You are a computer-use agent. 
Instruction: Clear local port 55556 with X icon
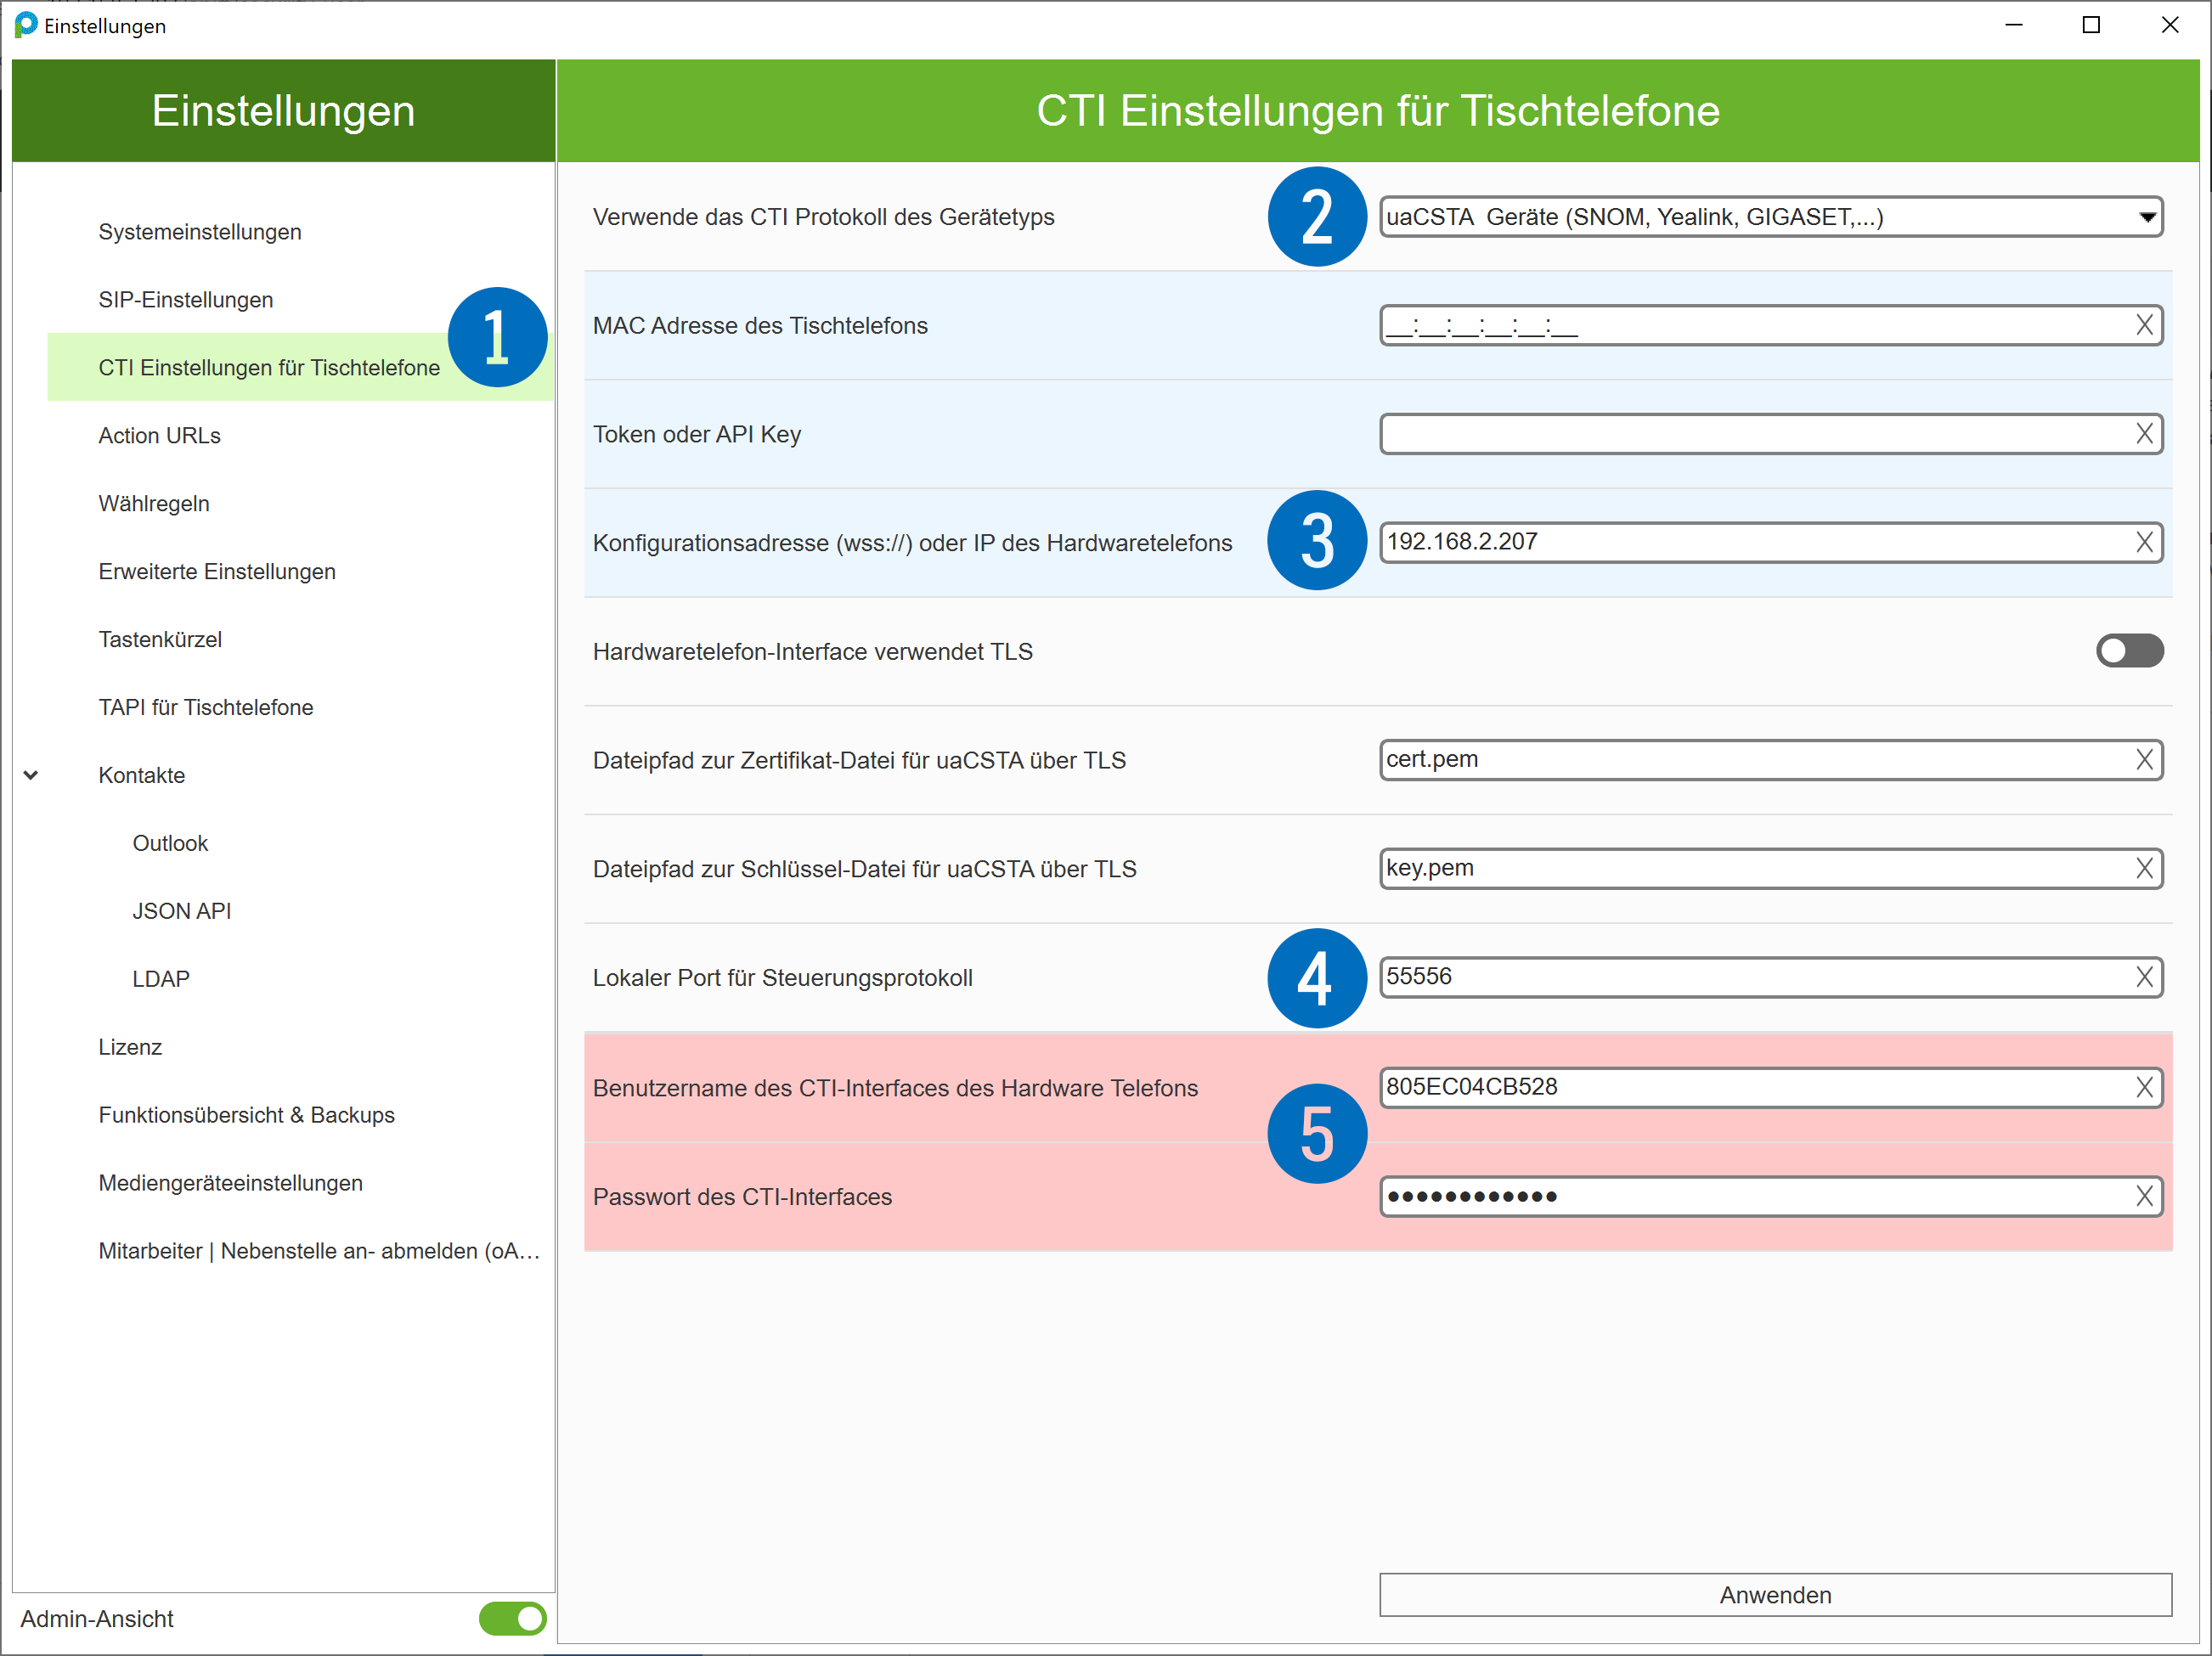2144,977
